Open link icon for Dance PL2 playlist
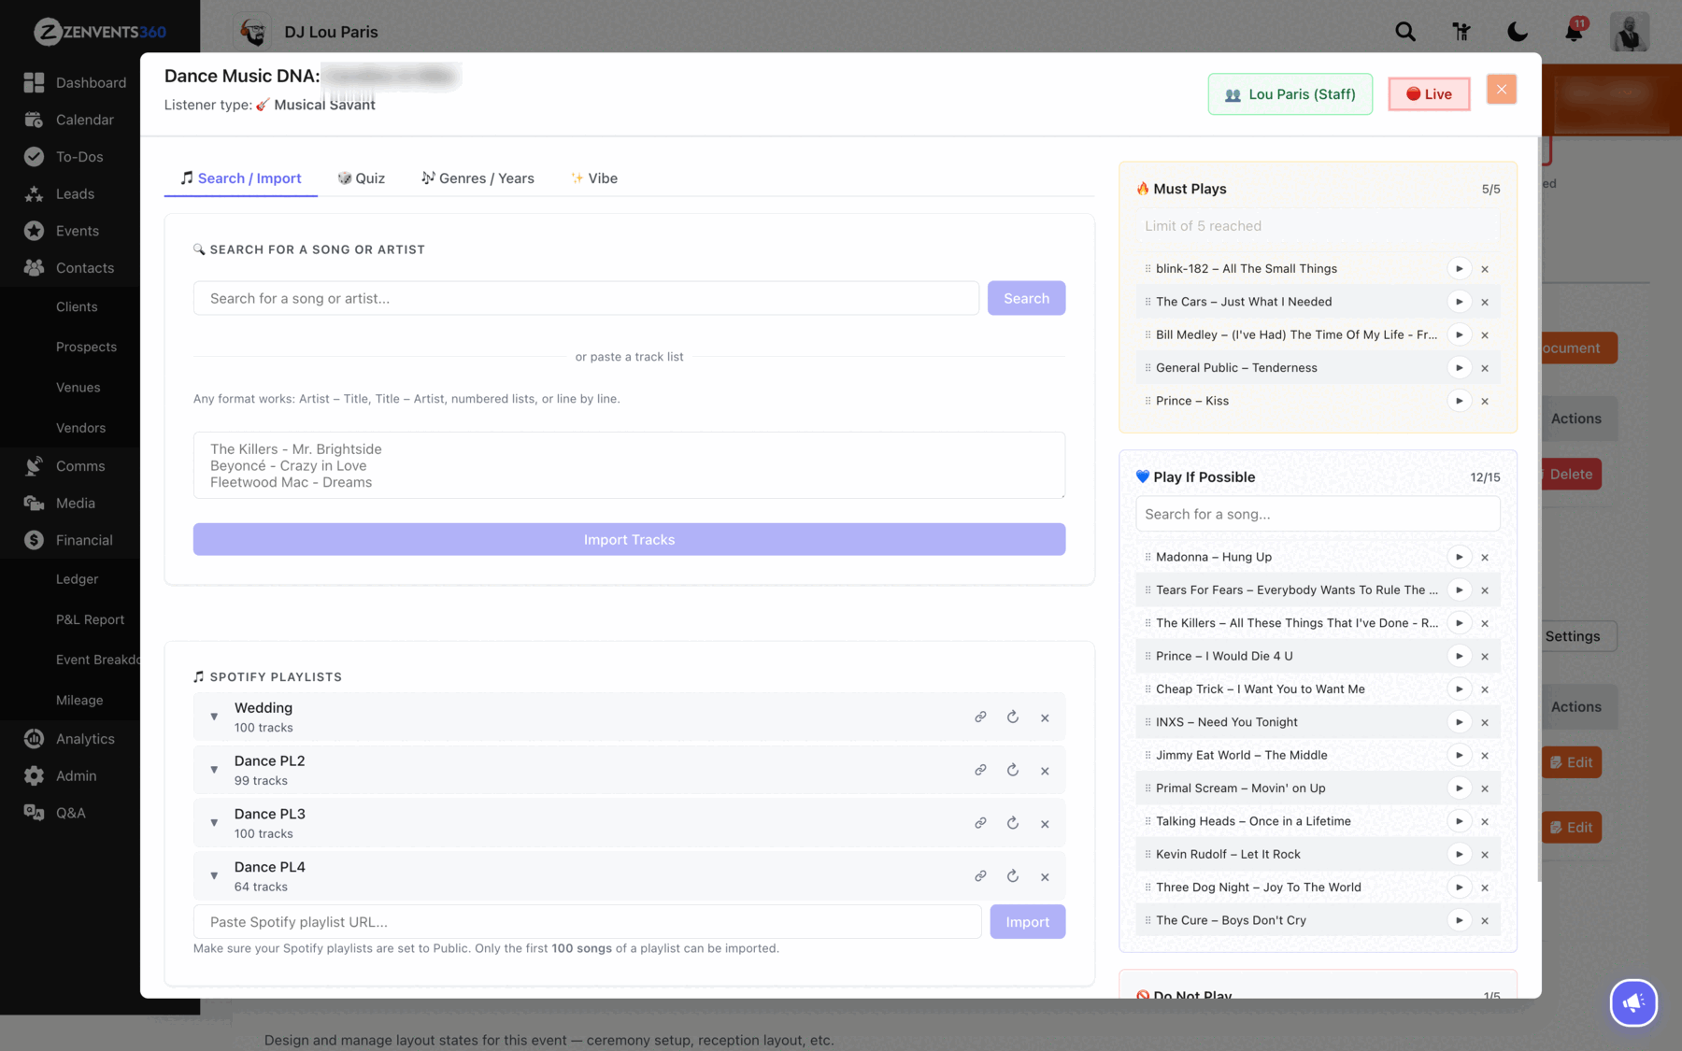 pyautogui.click(x=980, y=771)
